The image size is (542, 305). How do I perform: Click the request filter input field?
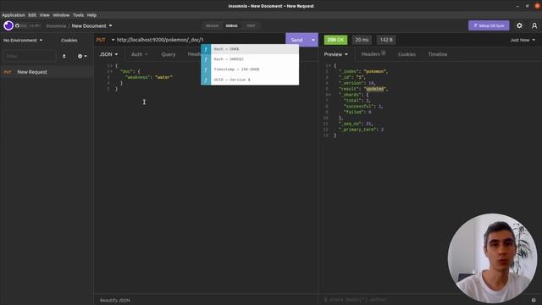point(30,56)
